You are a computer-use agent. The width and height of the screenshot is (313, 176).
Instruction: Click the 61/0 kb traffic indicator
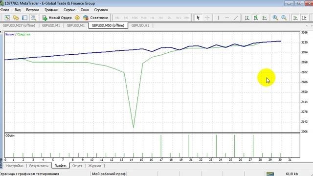coord(292,174)
